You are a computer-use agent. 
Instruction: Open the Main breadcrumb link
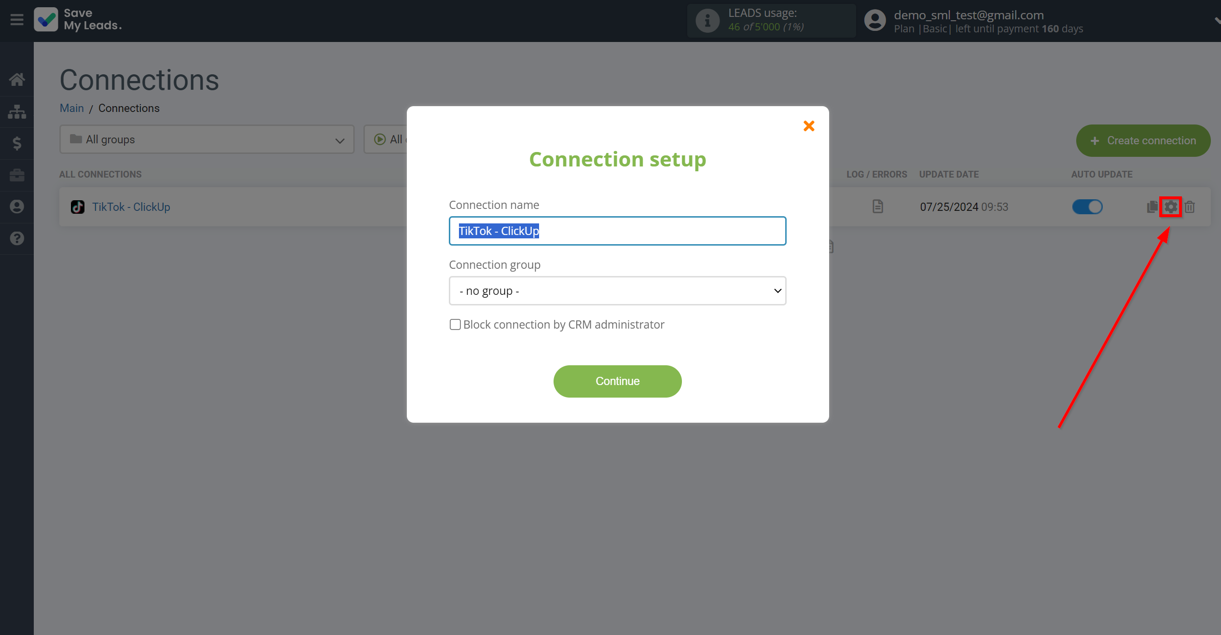pos(72,108)
